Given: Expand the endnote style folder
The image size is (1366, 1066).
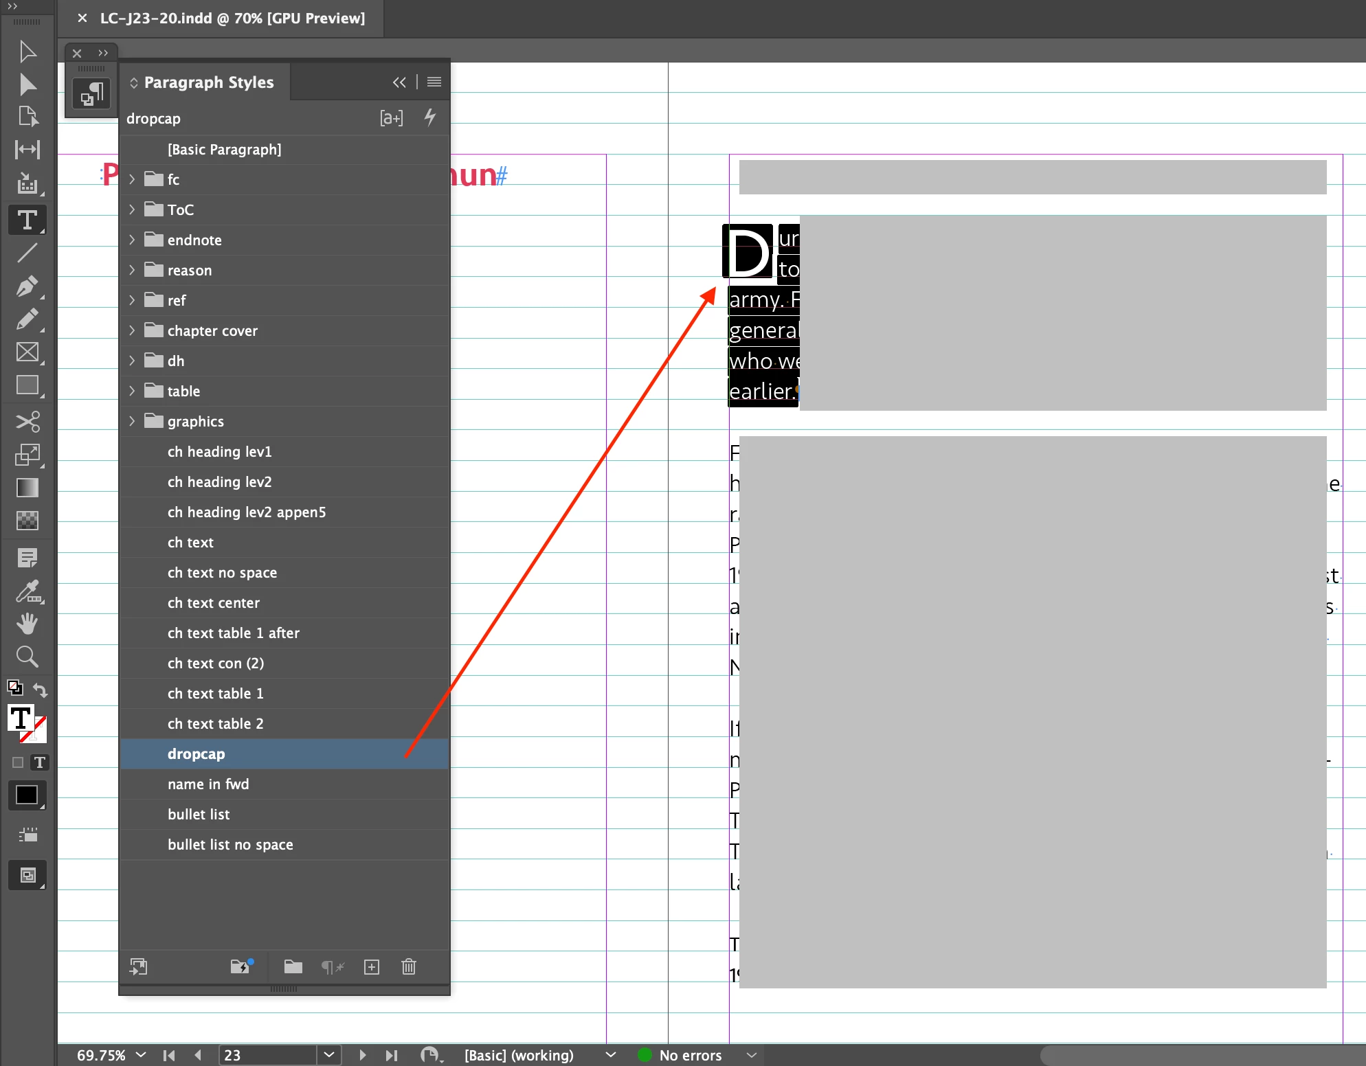Looking at the screenshot, I should [x=132, y=240].
